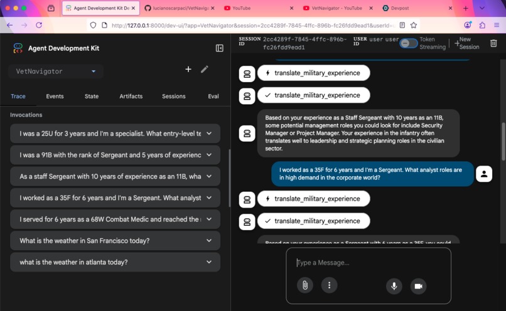506x311 pixels.
Task: Switch to the State tab
Action: [92, 97]
